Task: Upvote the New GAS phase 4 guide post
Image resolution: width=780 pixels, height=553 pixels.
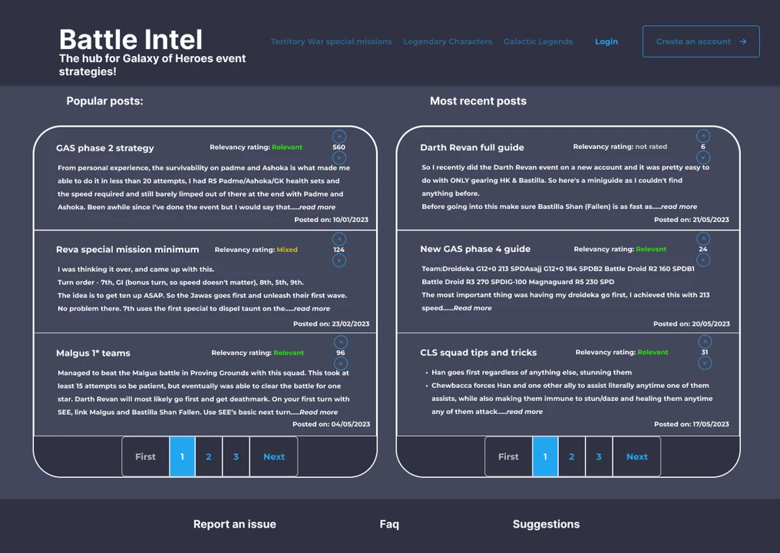Action: 703,238
